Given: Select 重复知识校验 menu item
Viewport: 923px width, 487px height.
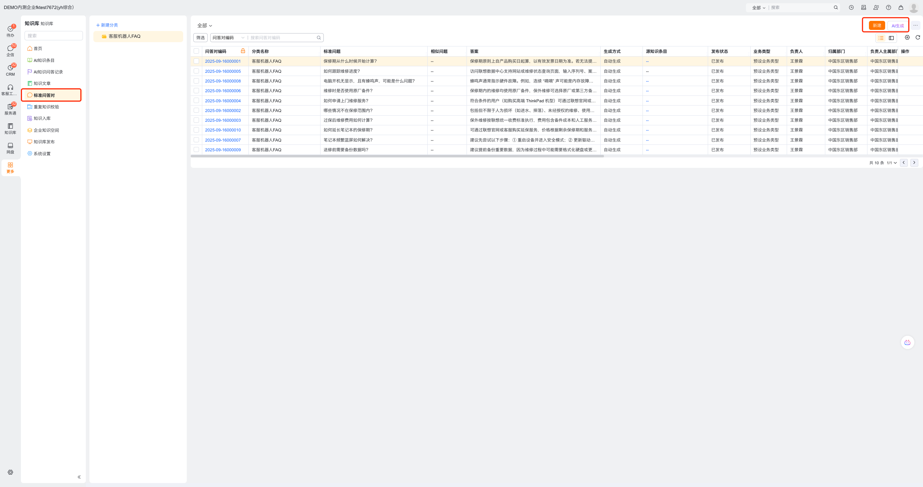Looking at the screenshot, I should tap(46, 107).
